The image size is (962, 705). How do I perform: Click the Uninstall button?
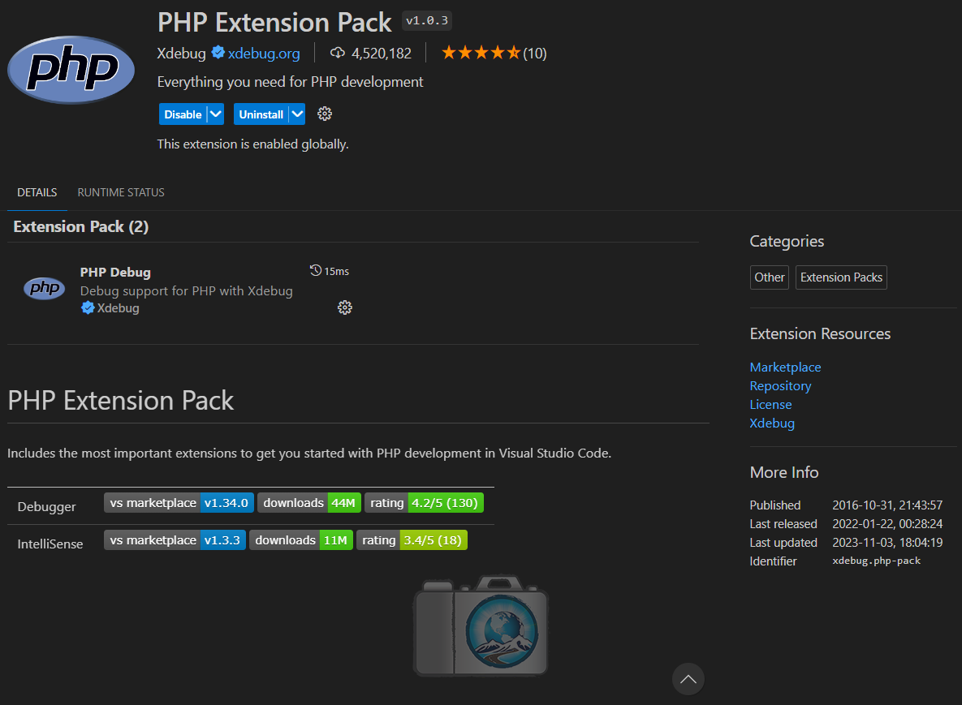coord(261,114)
